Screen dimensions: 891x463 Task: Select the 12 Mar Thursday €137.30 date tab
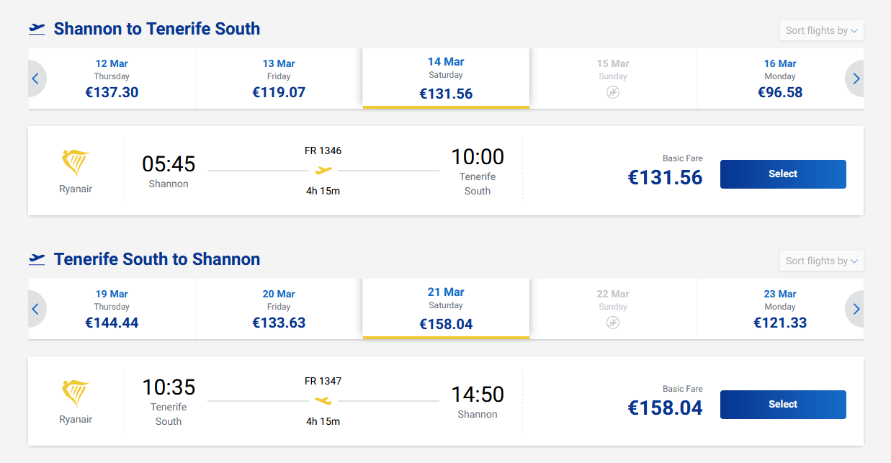pyautogui.click(x=112, y=78)
